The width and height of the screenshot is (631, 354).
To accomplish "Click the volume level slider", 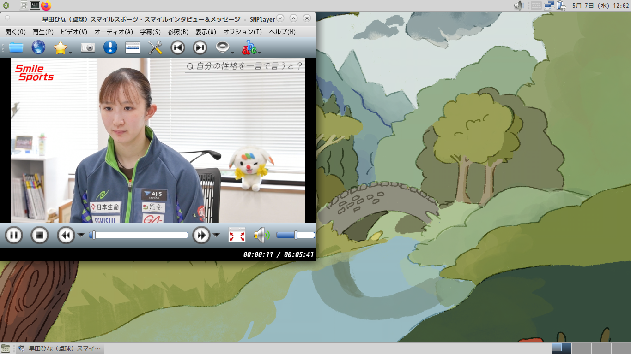I will tap(295, 235).
